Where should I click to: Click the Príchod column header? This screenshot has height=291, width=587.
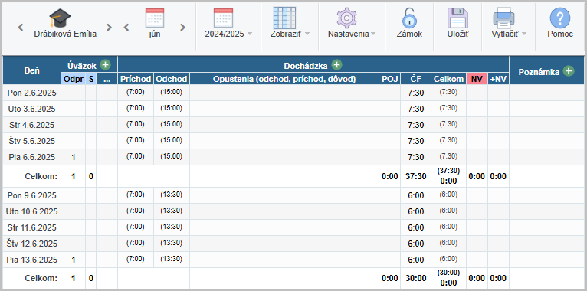[136, 79]
